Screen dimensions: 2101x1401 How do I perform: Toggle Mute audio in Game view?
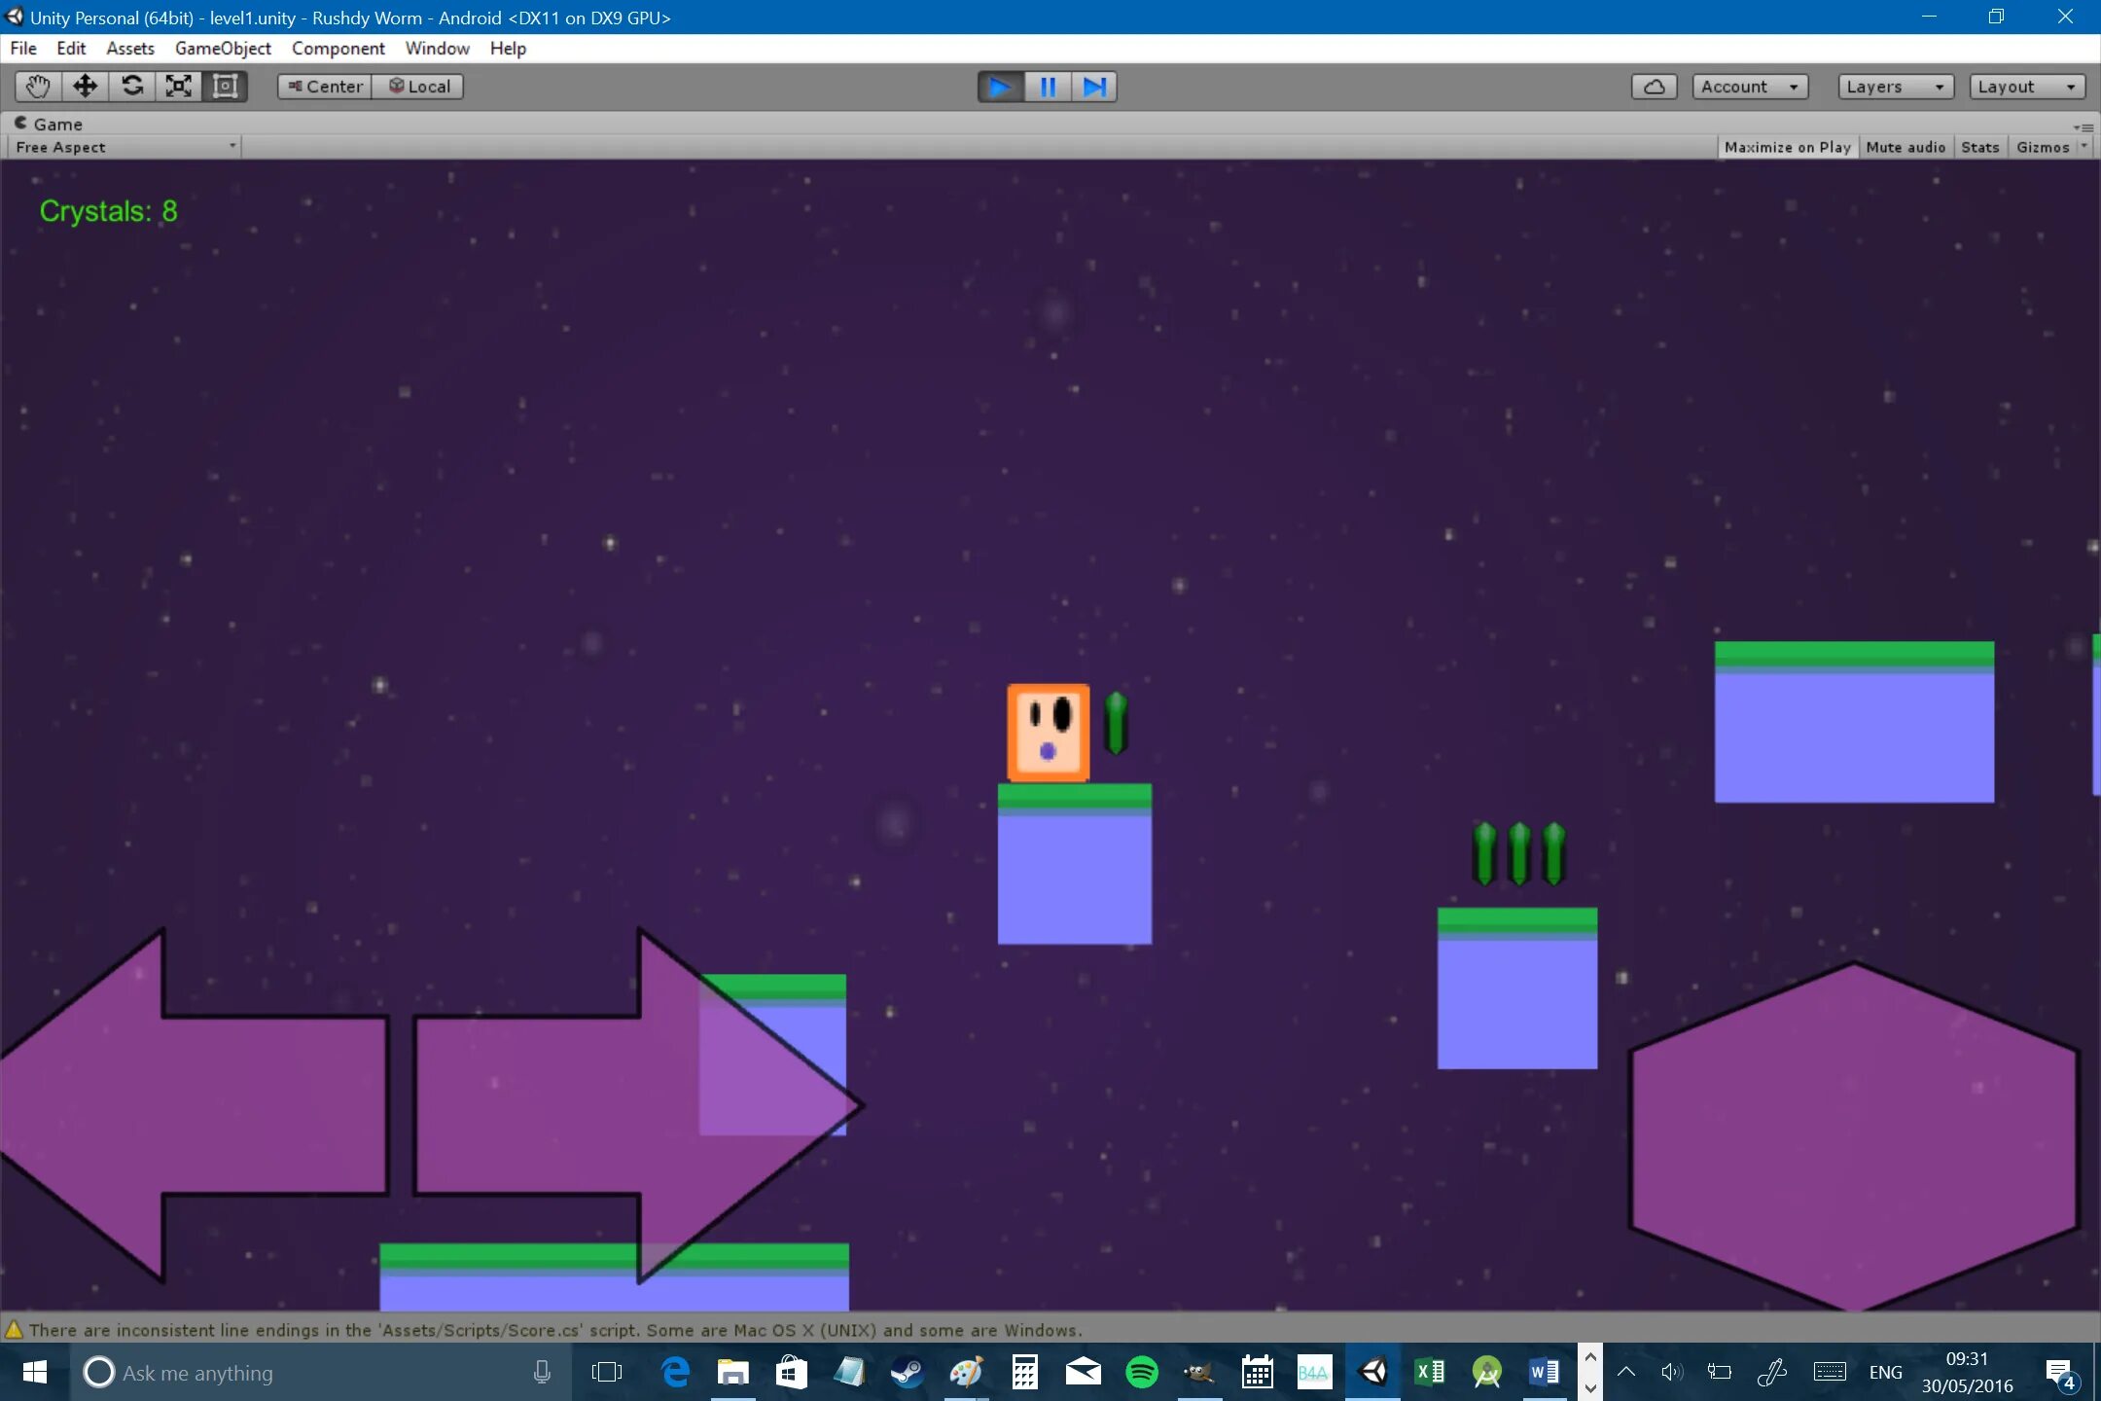tap(1905, 147)
